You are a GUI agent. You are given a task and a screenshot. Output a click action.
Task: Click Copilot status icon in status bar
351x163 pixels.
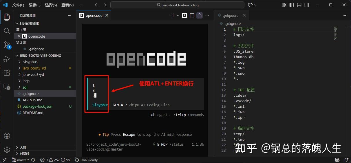click(337, 160)
